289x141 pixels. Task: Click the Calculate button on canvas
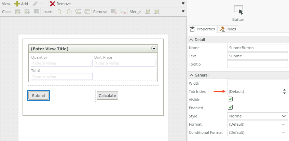pos(107,96)
